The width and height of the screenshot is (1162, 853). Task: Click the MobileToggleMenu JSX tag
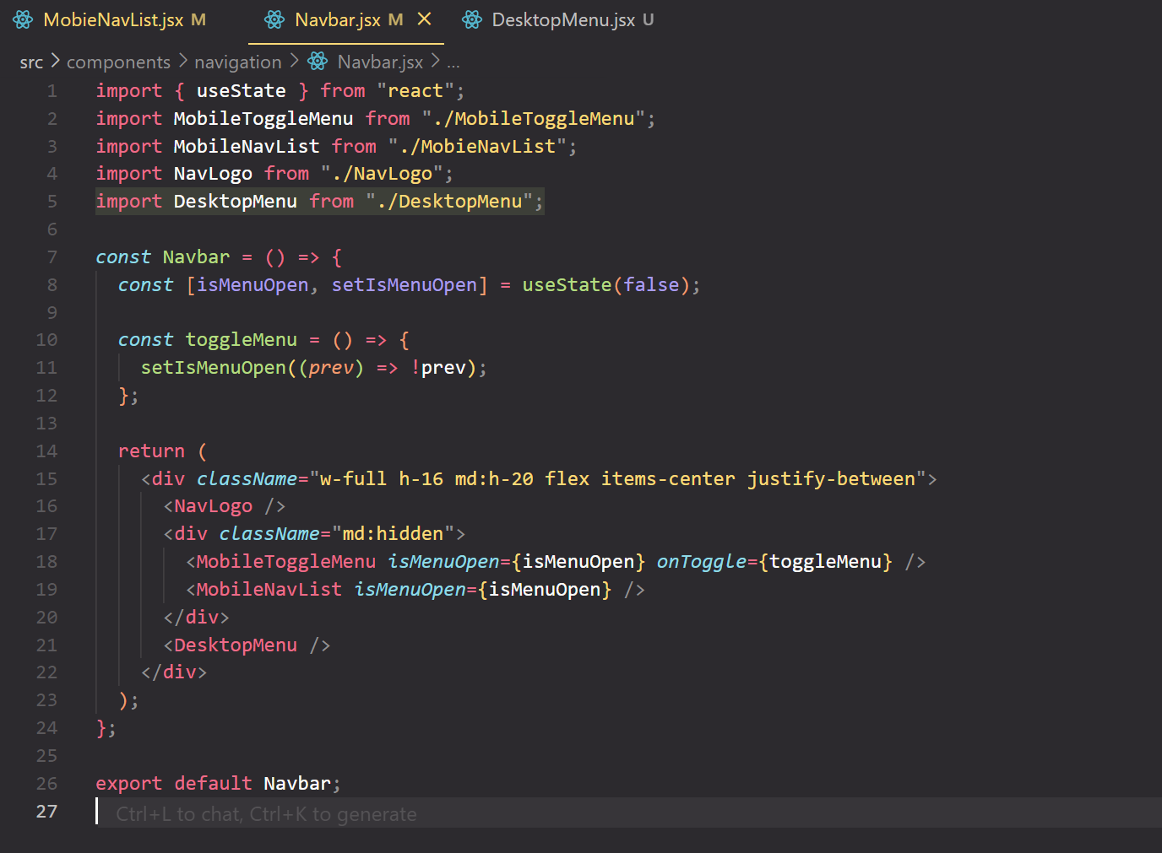(285, 562)
